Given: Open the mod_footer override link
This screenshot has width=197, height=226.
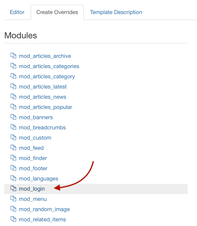Looking at the screenshot, I should point(33,169).
